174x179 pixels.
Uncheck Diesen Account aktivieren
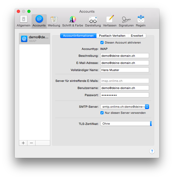(102, 43)
